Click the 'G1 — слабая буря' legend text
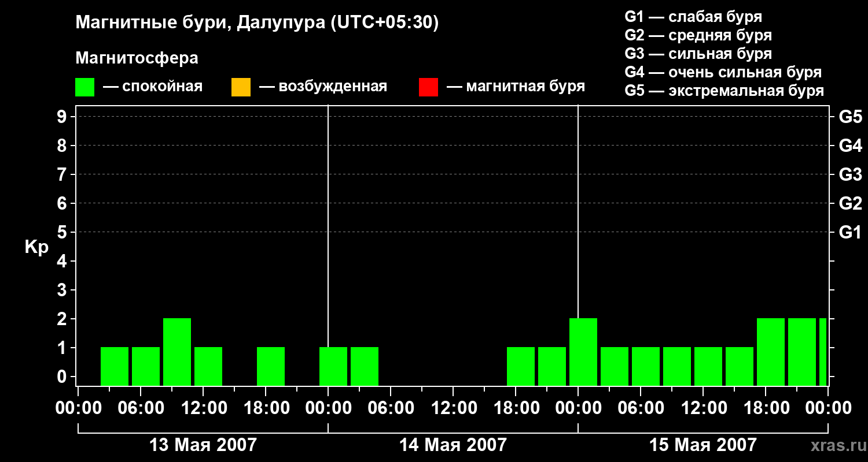Image resolution: width=868 pixels, height=462 pixels. click(693, 17)
